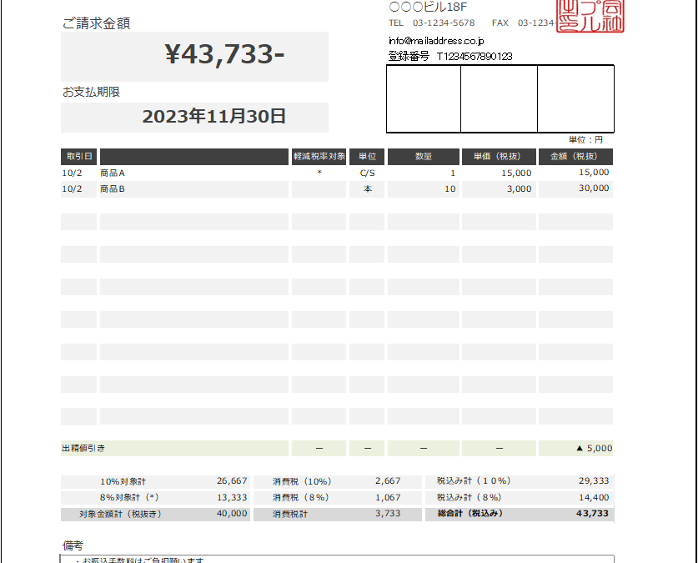Screen dimensions: 698x563
Task: Click the 金額（税抜） column header
Action: pos(575,157)
